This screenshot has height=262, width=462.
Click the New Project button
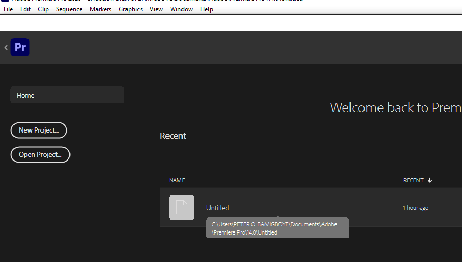click(39, 130)
